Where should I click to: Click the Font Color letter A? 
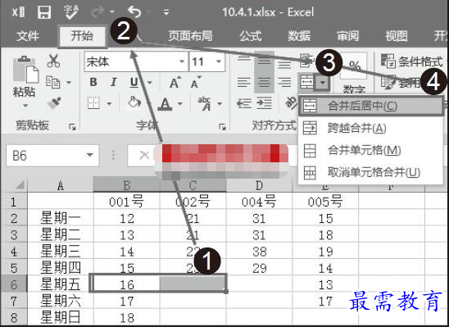pos(166,103)
